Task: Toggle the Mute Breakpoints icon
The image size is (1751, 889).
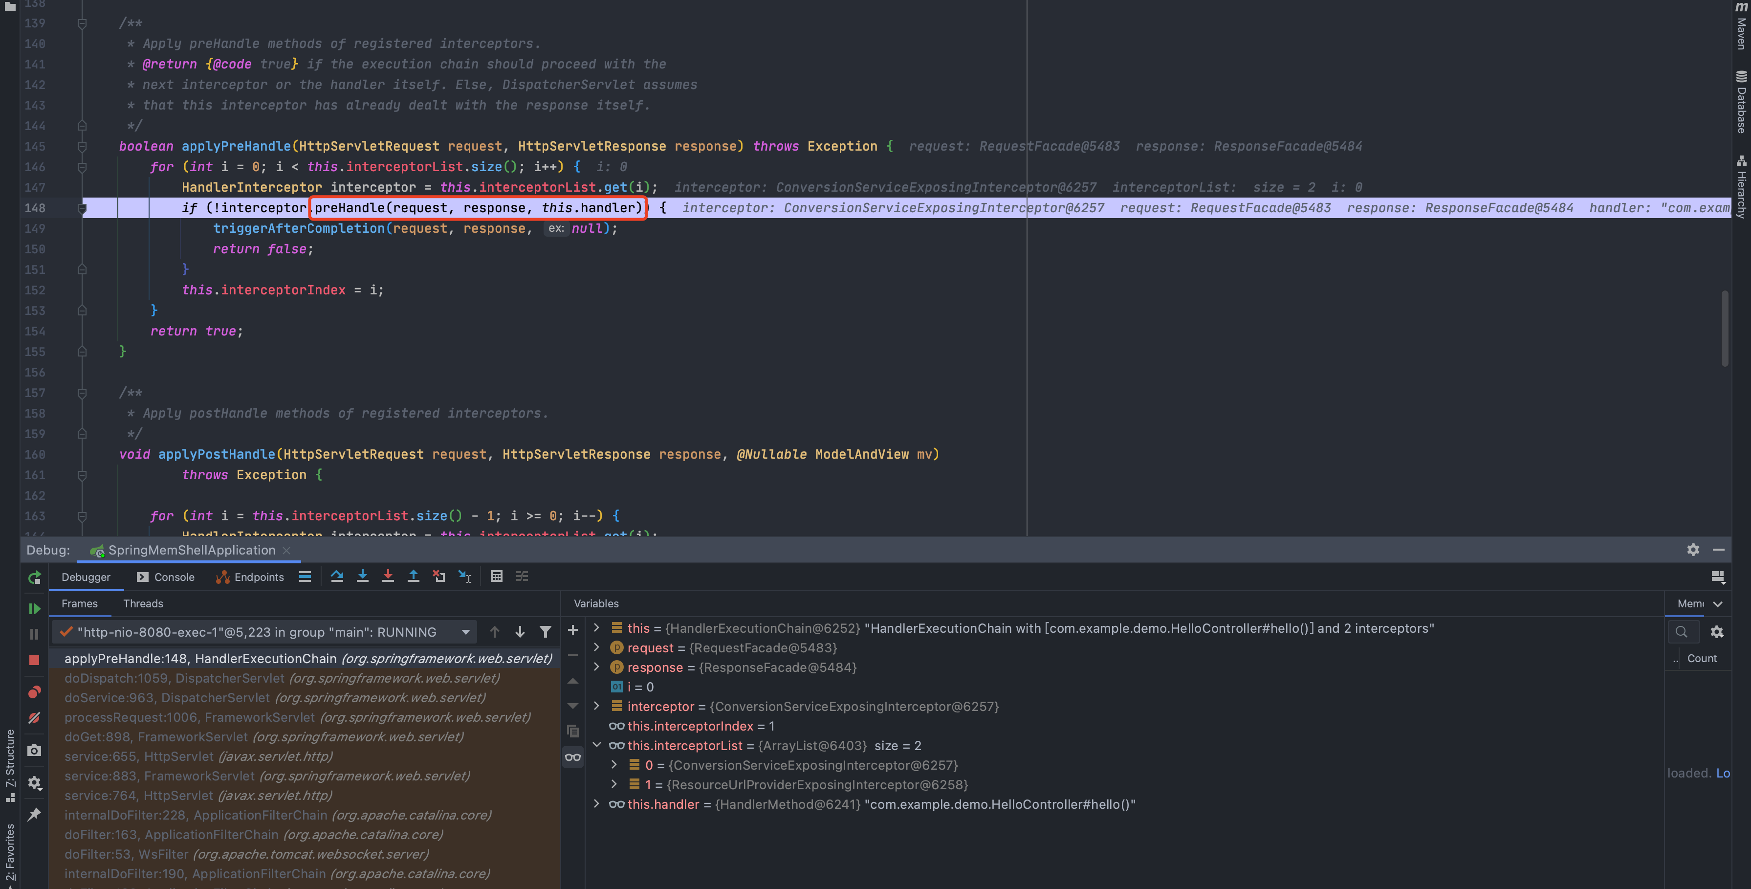Action: [34, 718]
